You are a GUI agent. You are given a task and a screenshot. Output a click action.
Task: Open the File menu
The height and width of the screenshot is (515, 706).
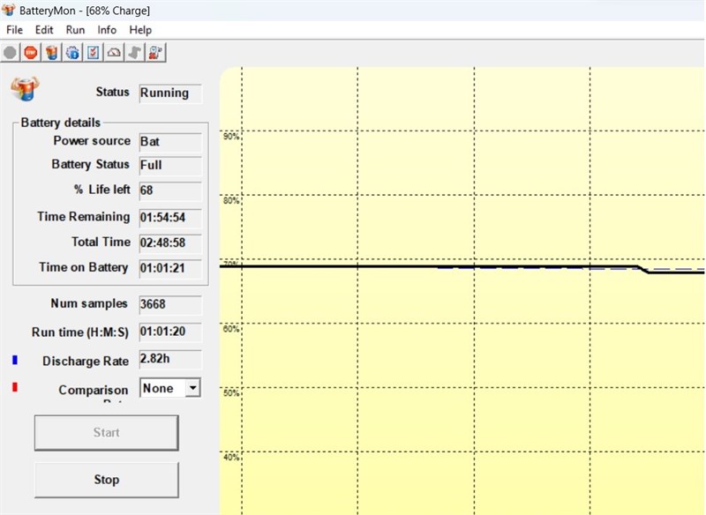click(x=14, y=30)
